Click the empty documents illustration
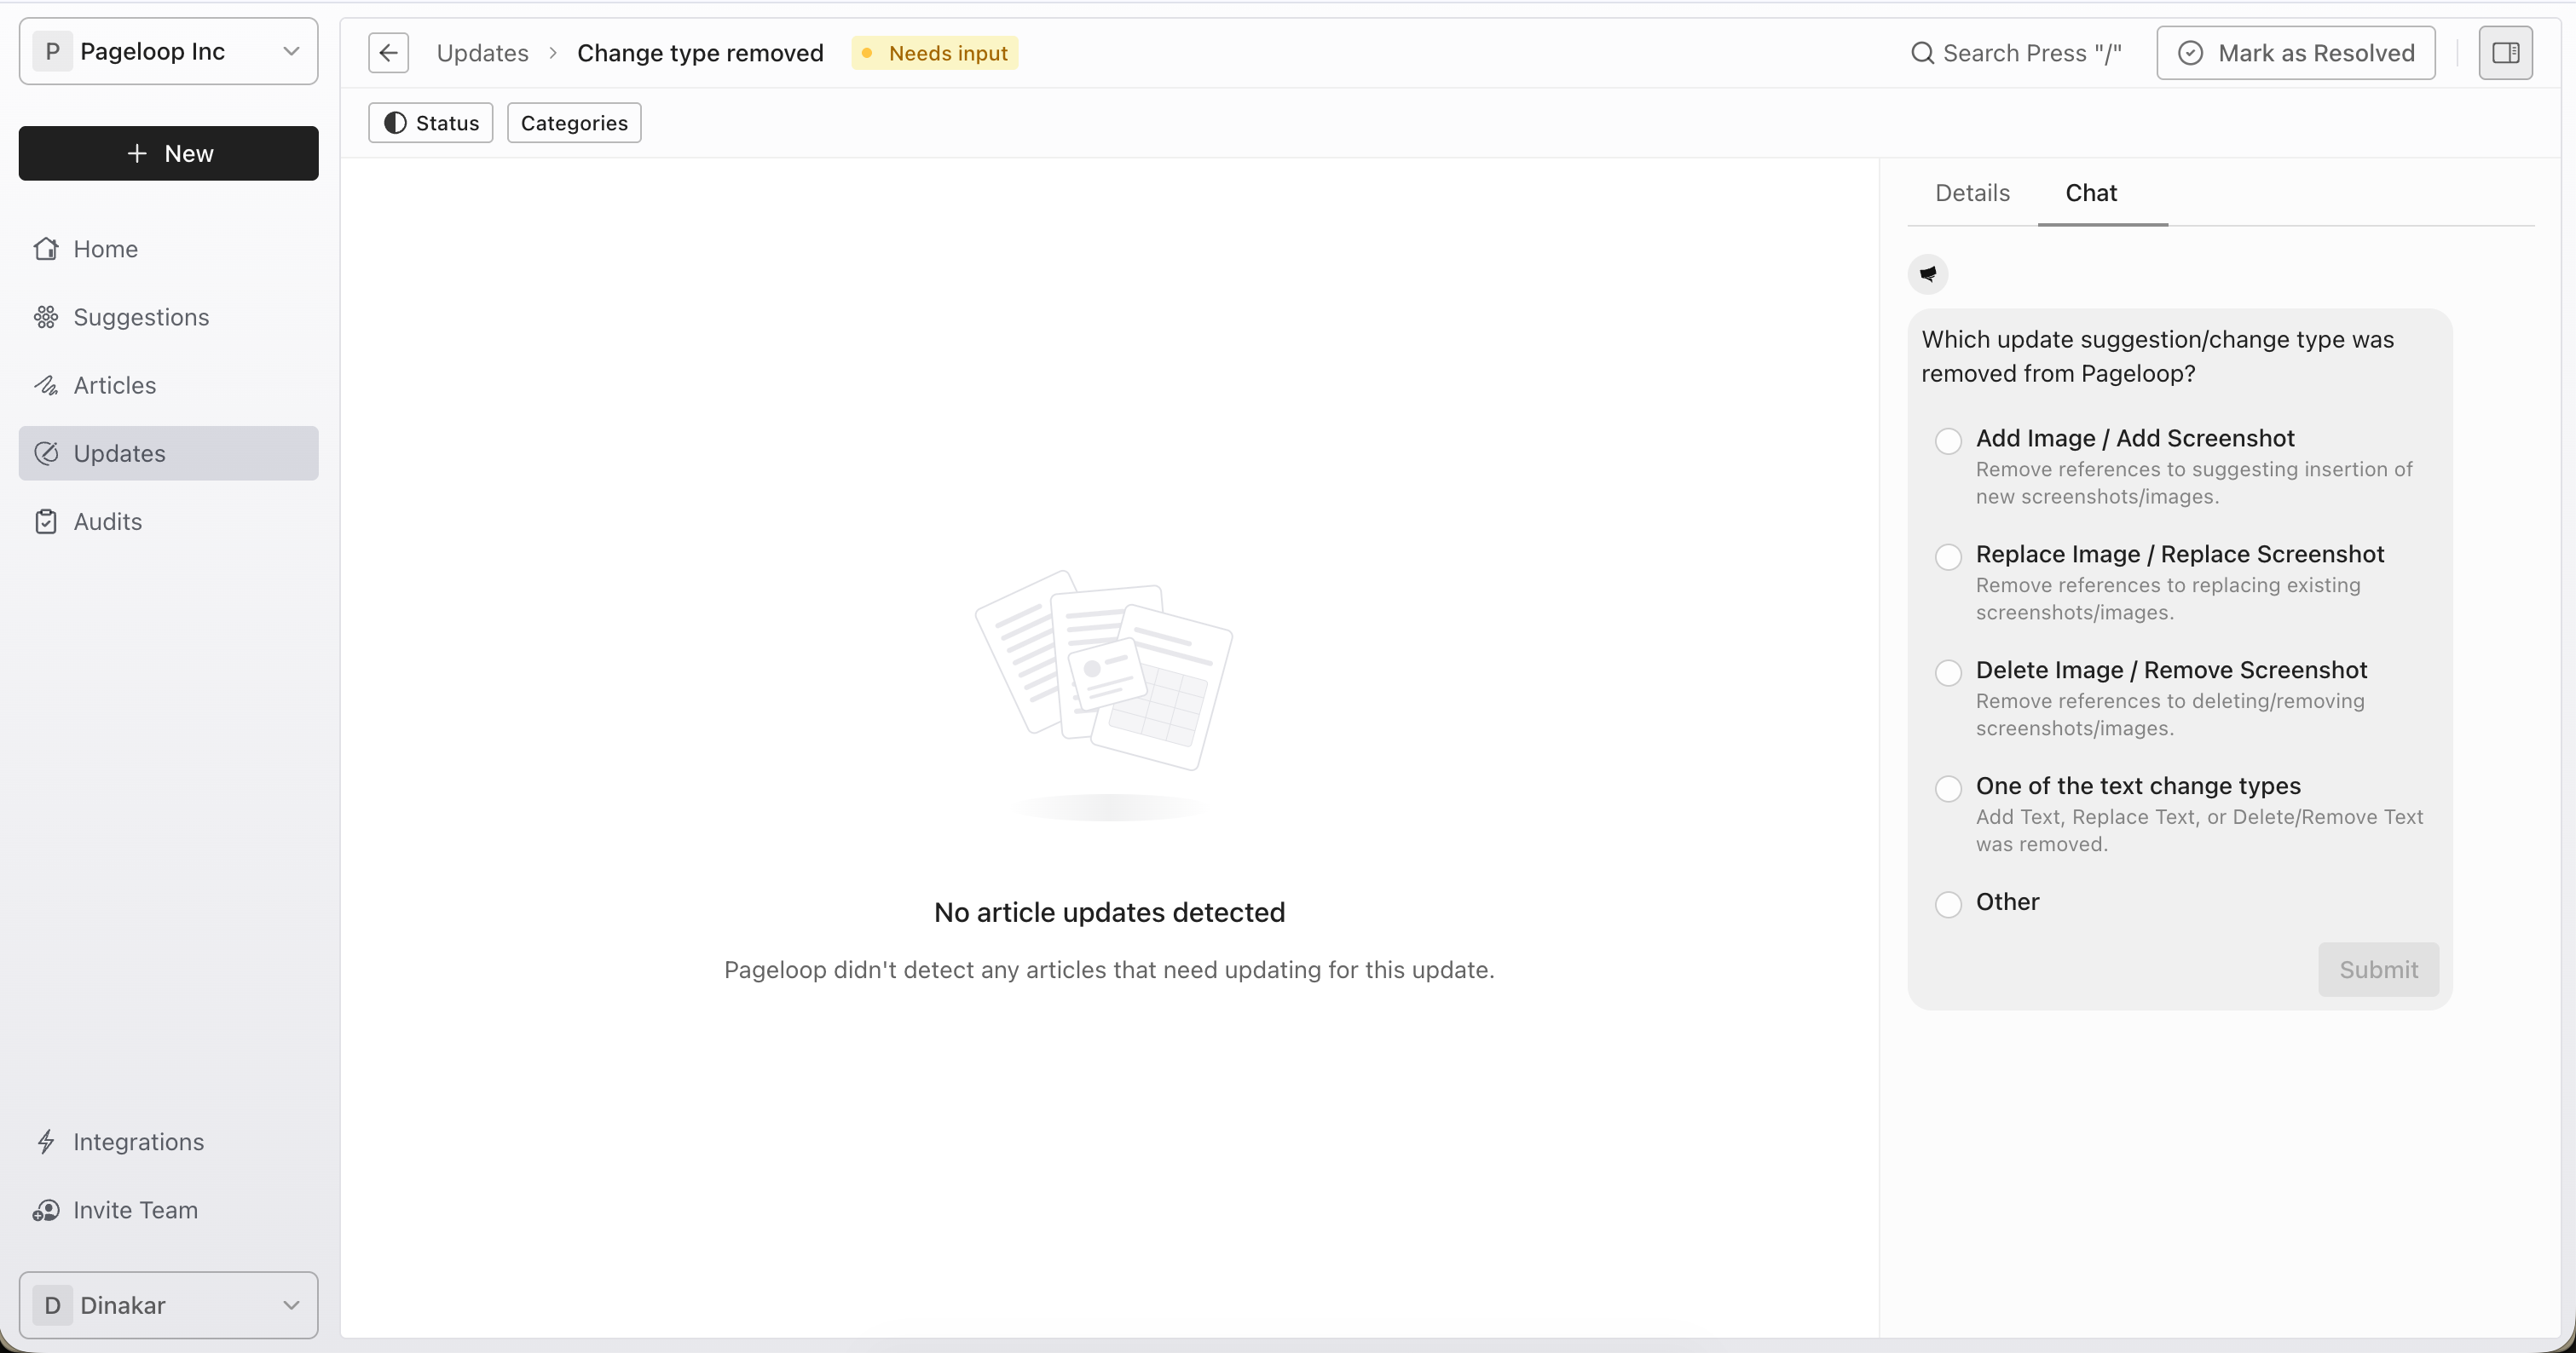Screen dimensions: 2576x1353 [1104, 694]
